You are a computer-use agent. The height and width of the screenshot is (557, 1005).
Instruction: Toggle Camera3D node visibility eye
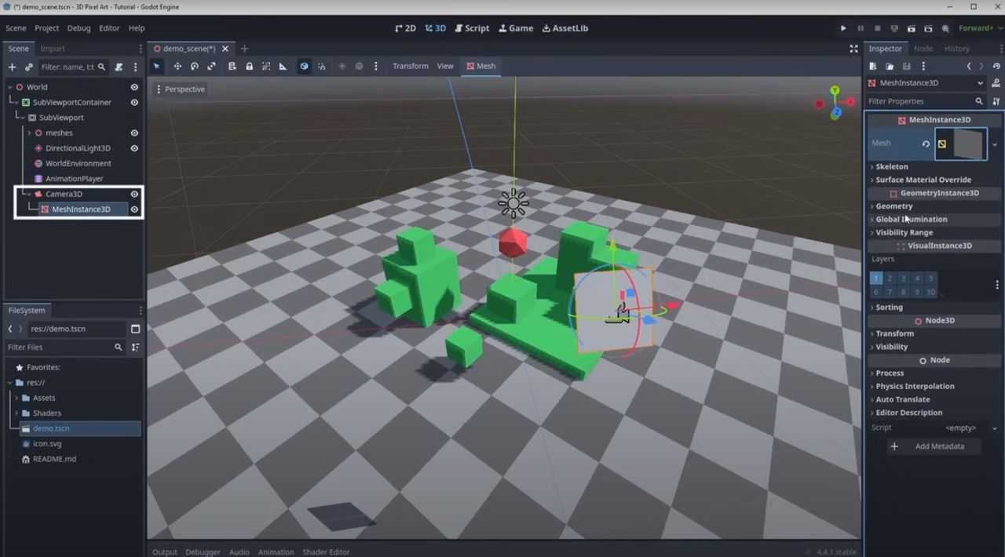(134, 194)
